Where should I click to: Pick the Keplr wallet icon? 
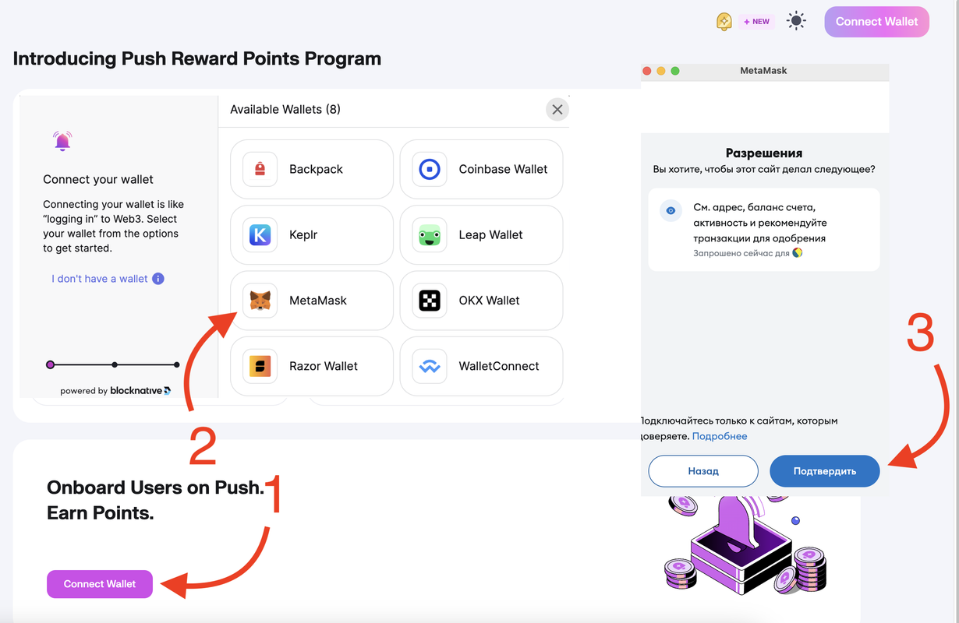260,234
